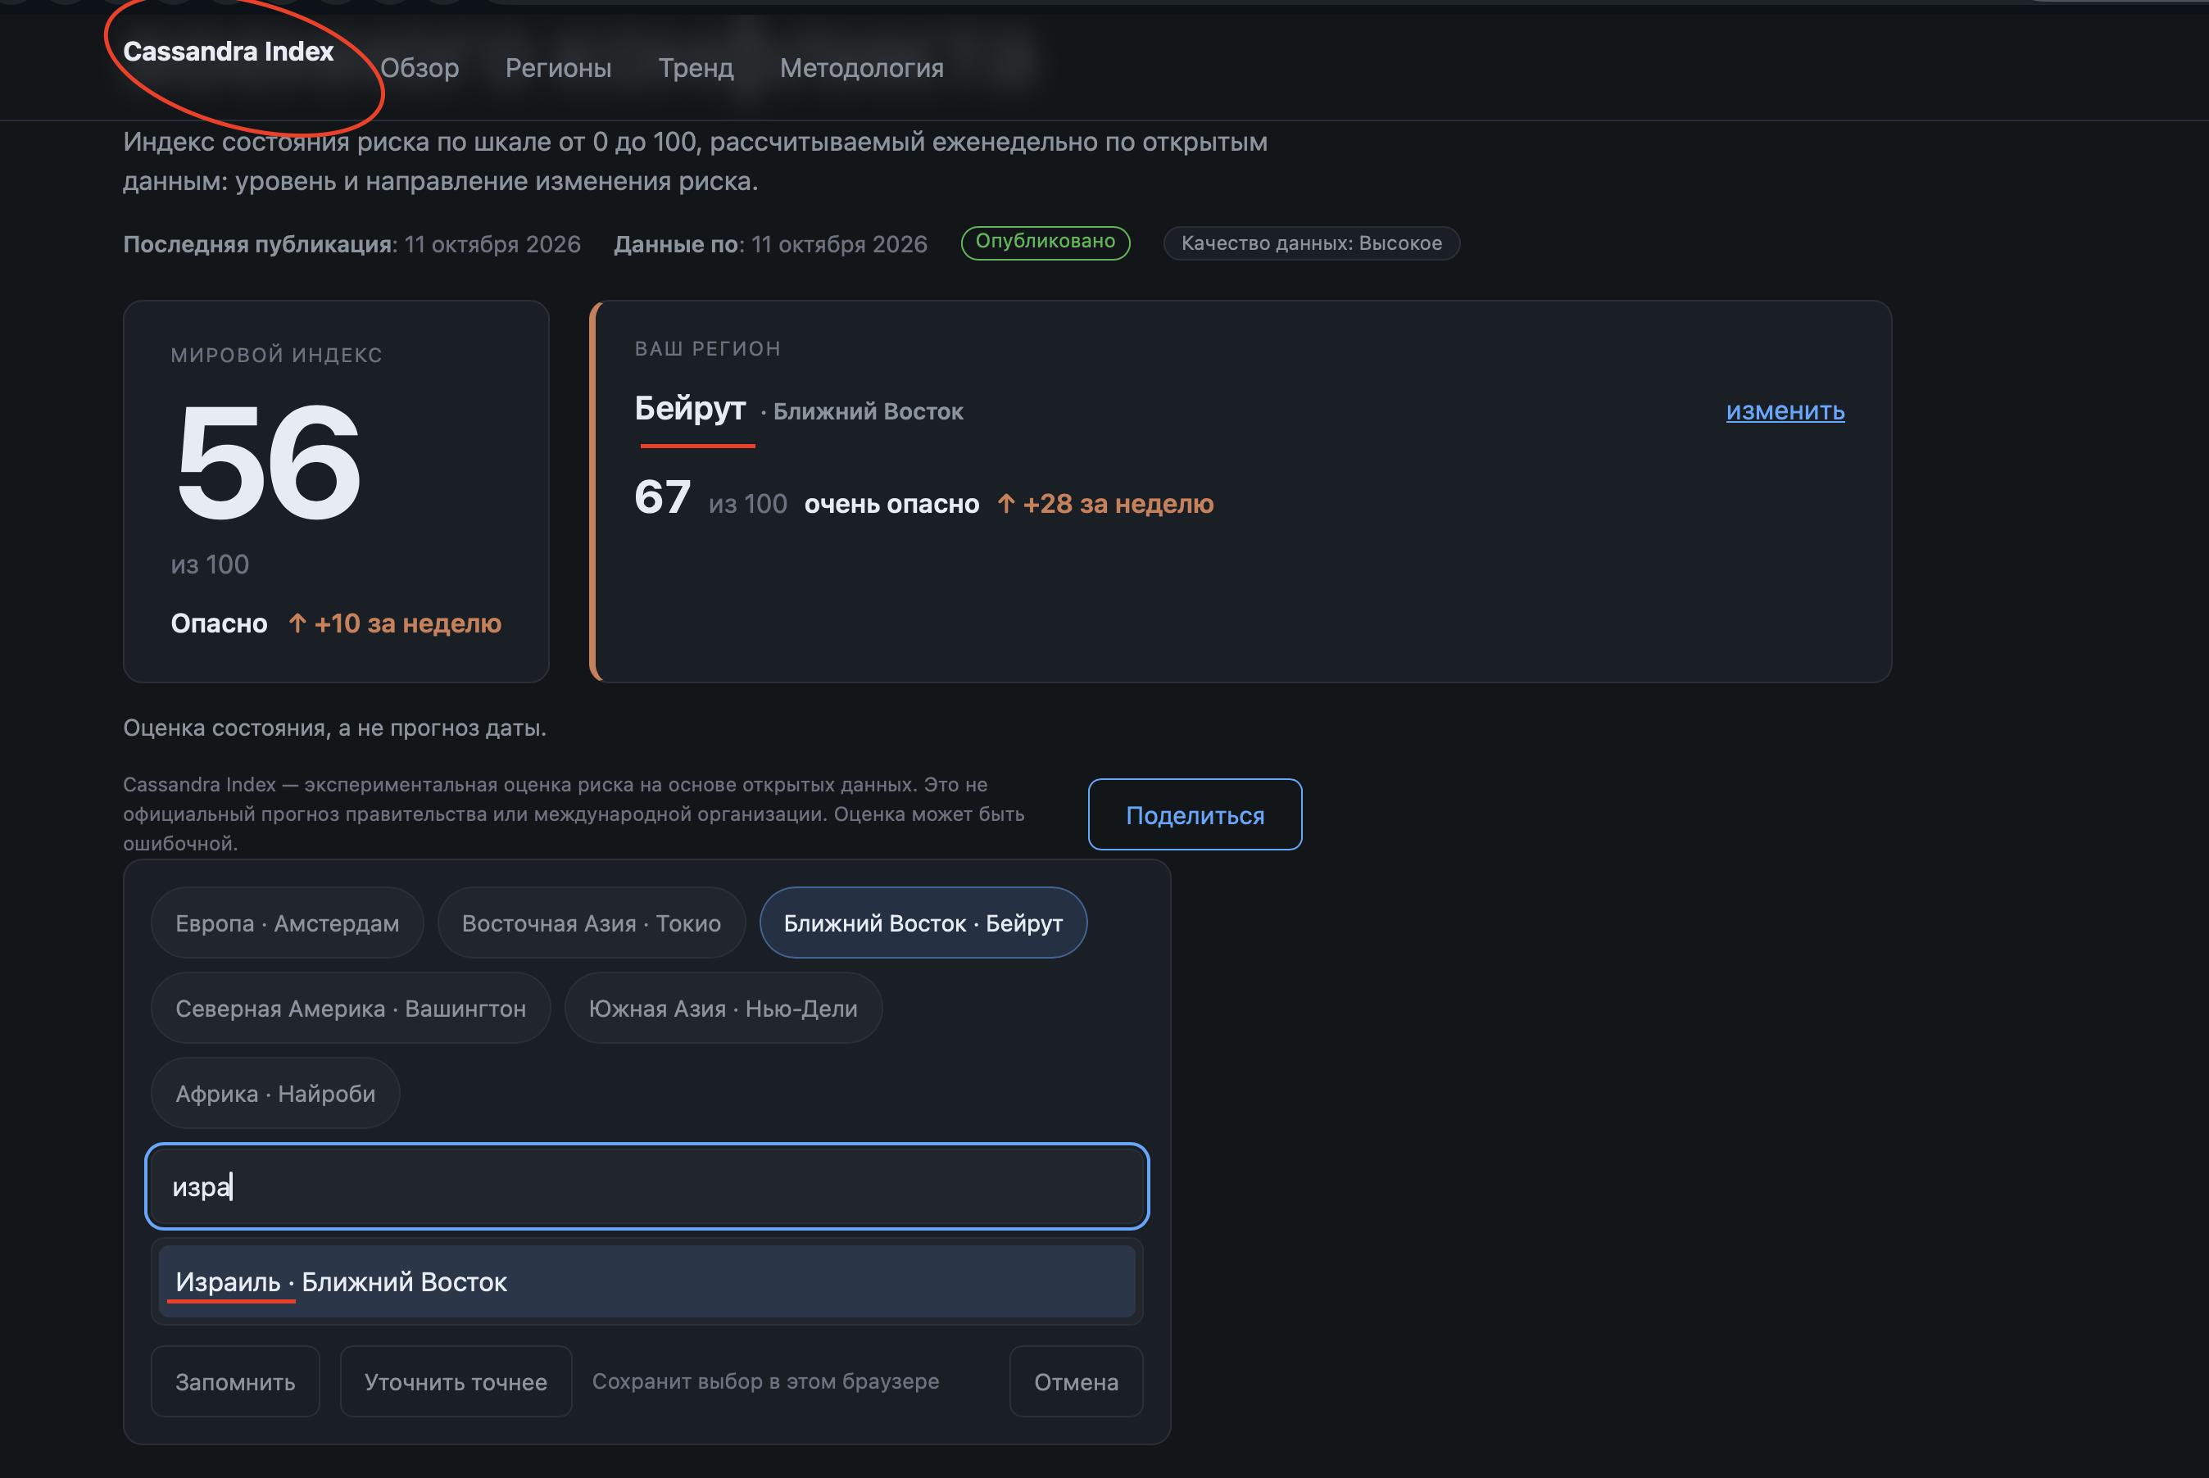The image size is (2209, 1478).
Task: Click the изменить region link
Action: pos(1785,411)
